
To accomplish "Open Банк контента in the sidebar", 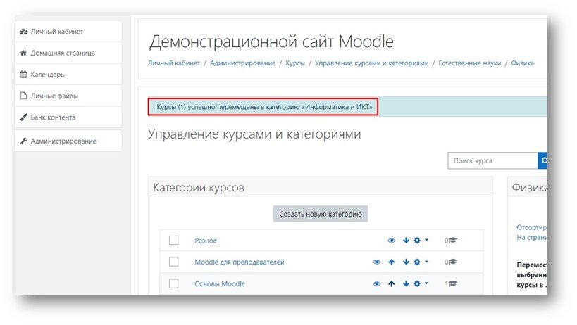I will tap(68, 117).
